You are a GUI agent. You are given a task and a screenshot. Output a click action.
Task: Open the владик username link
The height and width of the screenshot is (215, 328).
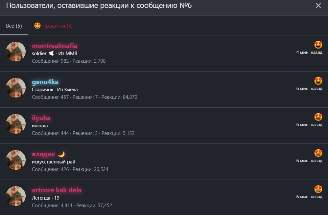(43, 154)
